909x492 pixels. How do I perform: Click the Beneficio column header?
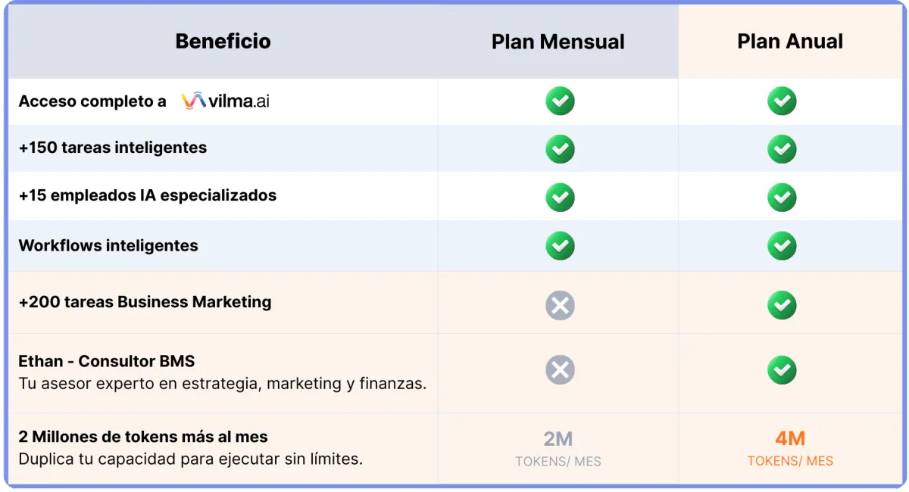click(x=223, y=41)
